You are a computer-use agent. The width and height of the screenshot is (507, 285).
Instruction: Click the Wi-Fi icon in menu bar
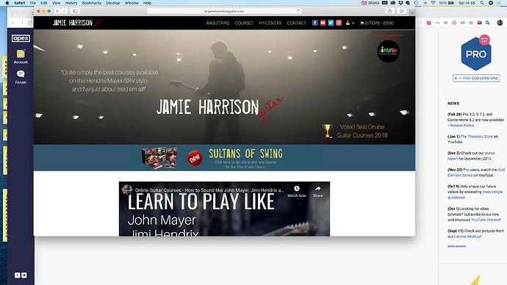pos(433,3)
